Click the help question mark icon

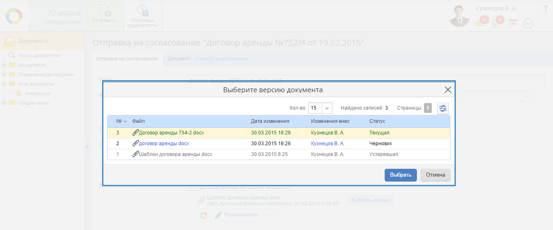[x=545, y=10]
